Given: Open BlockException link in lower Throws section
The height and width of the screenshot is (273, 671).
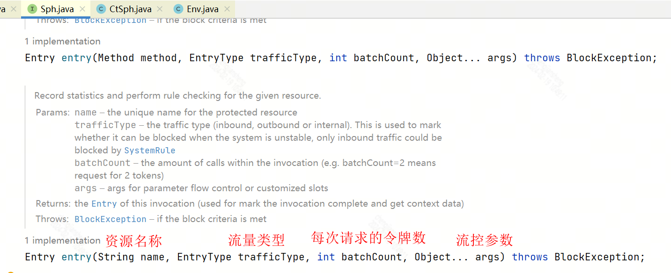Looking at the screenshot, I should (111, 219).
